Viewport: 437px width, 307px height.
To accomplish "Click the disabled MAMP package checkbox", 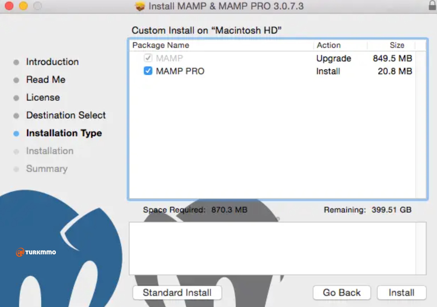I will click(148, 58).
